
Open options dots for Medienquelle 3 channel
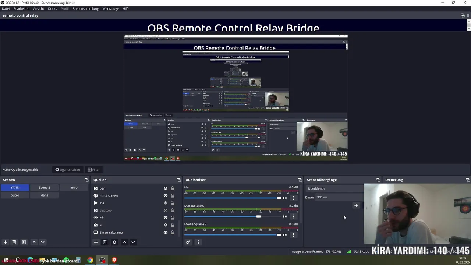tap(293, 235)
